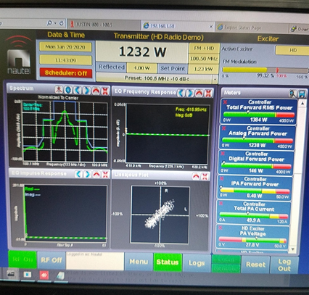
Task: Remove the Digital Forward Power meter
Action: (223, 154)
